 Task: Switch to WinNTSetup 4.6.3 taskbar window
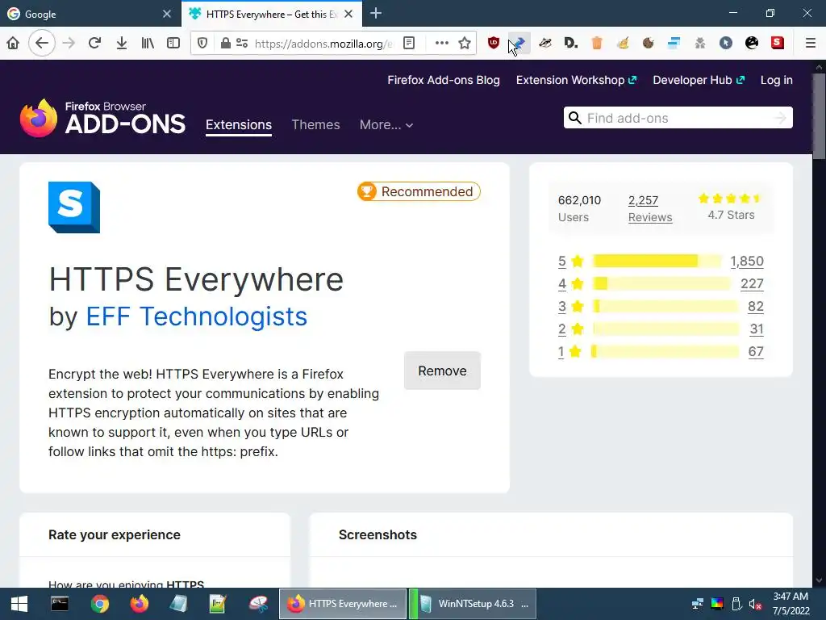[473, 604]
